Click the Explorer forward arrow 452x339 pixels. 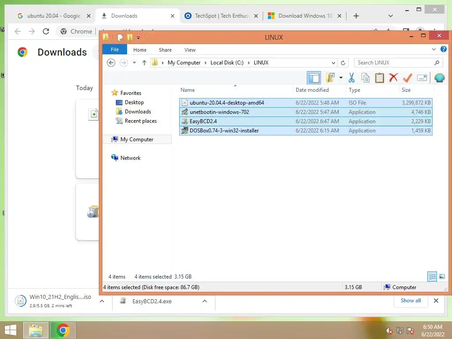124,63
